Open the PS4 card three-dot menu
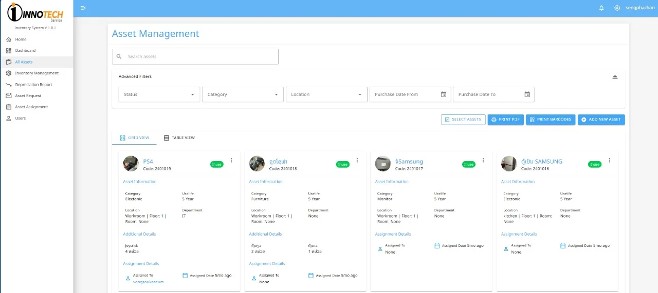Viewport: 658px width, 293px height. click(231, 160)
